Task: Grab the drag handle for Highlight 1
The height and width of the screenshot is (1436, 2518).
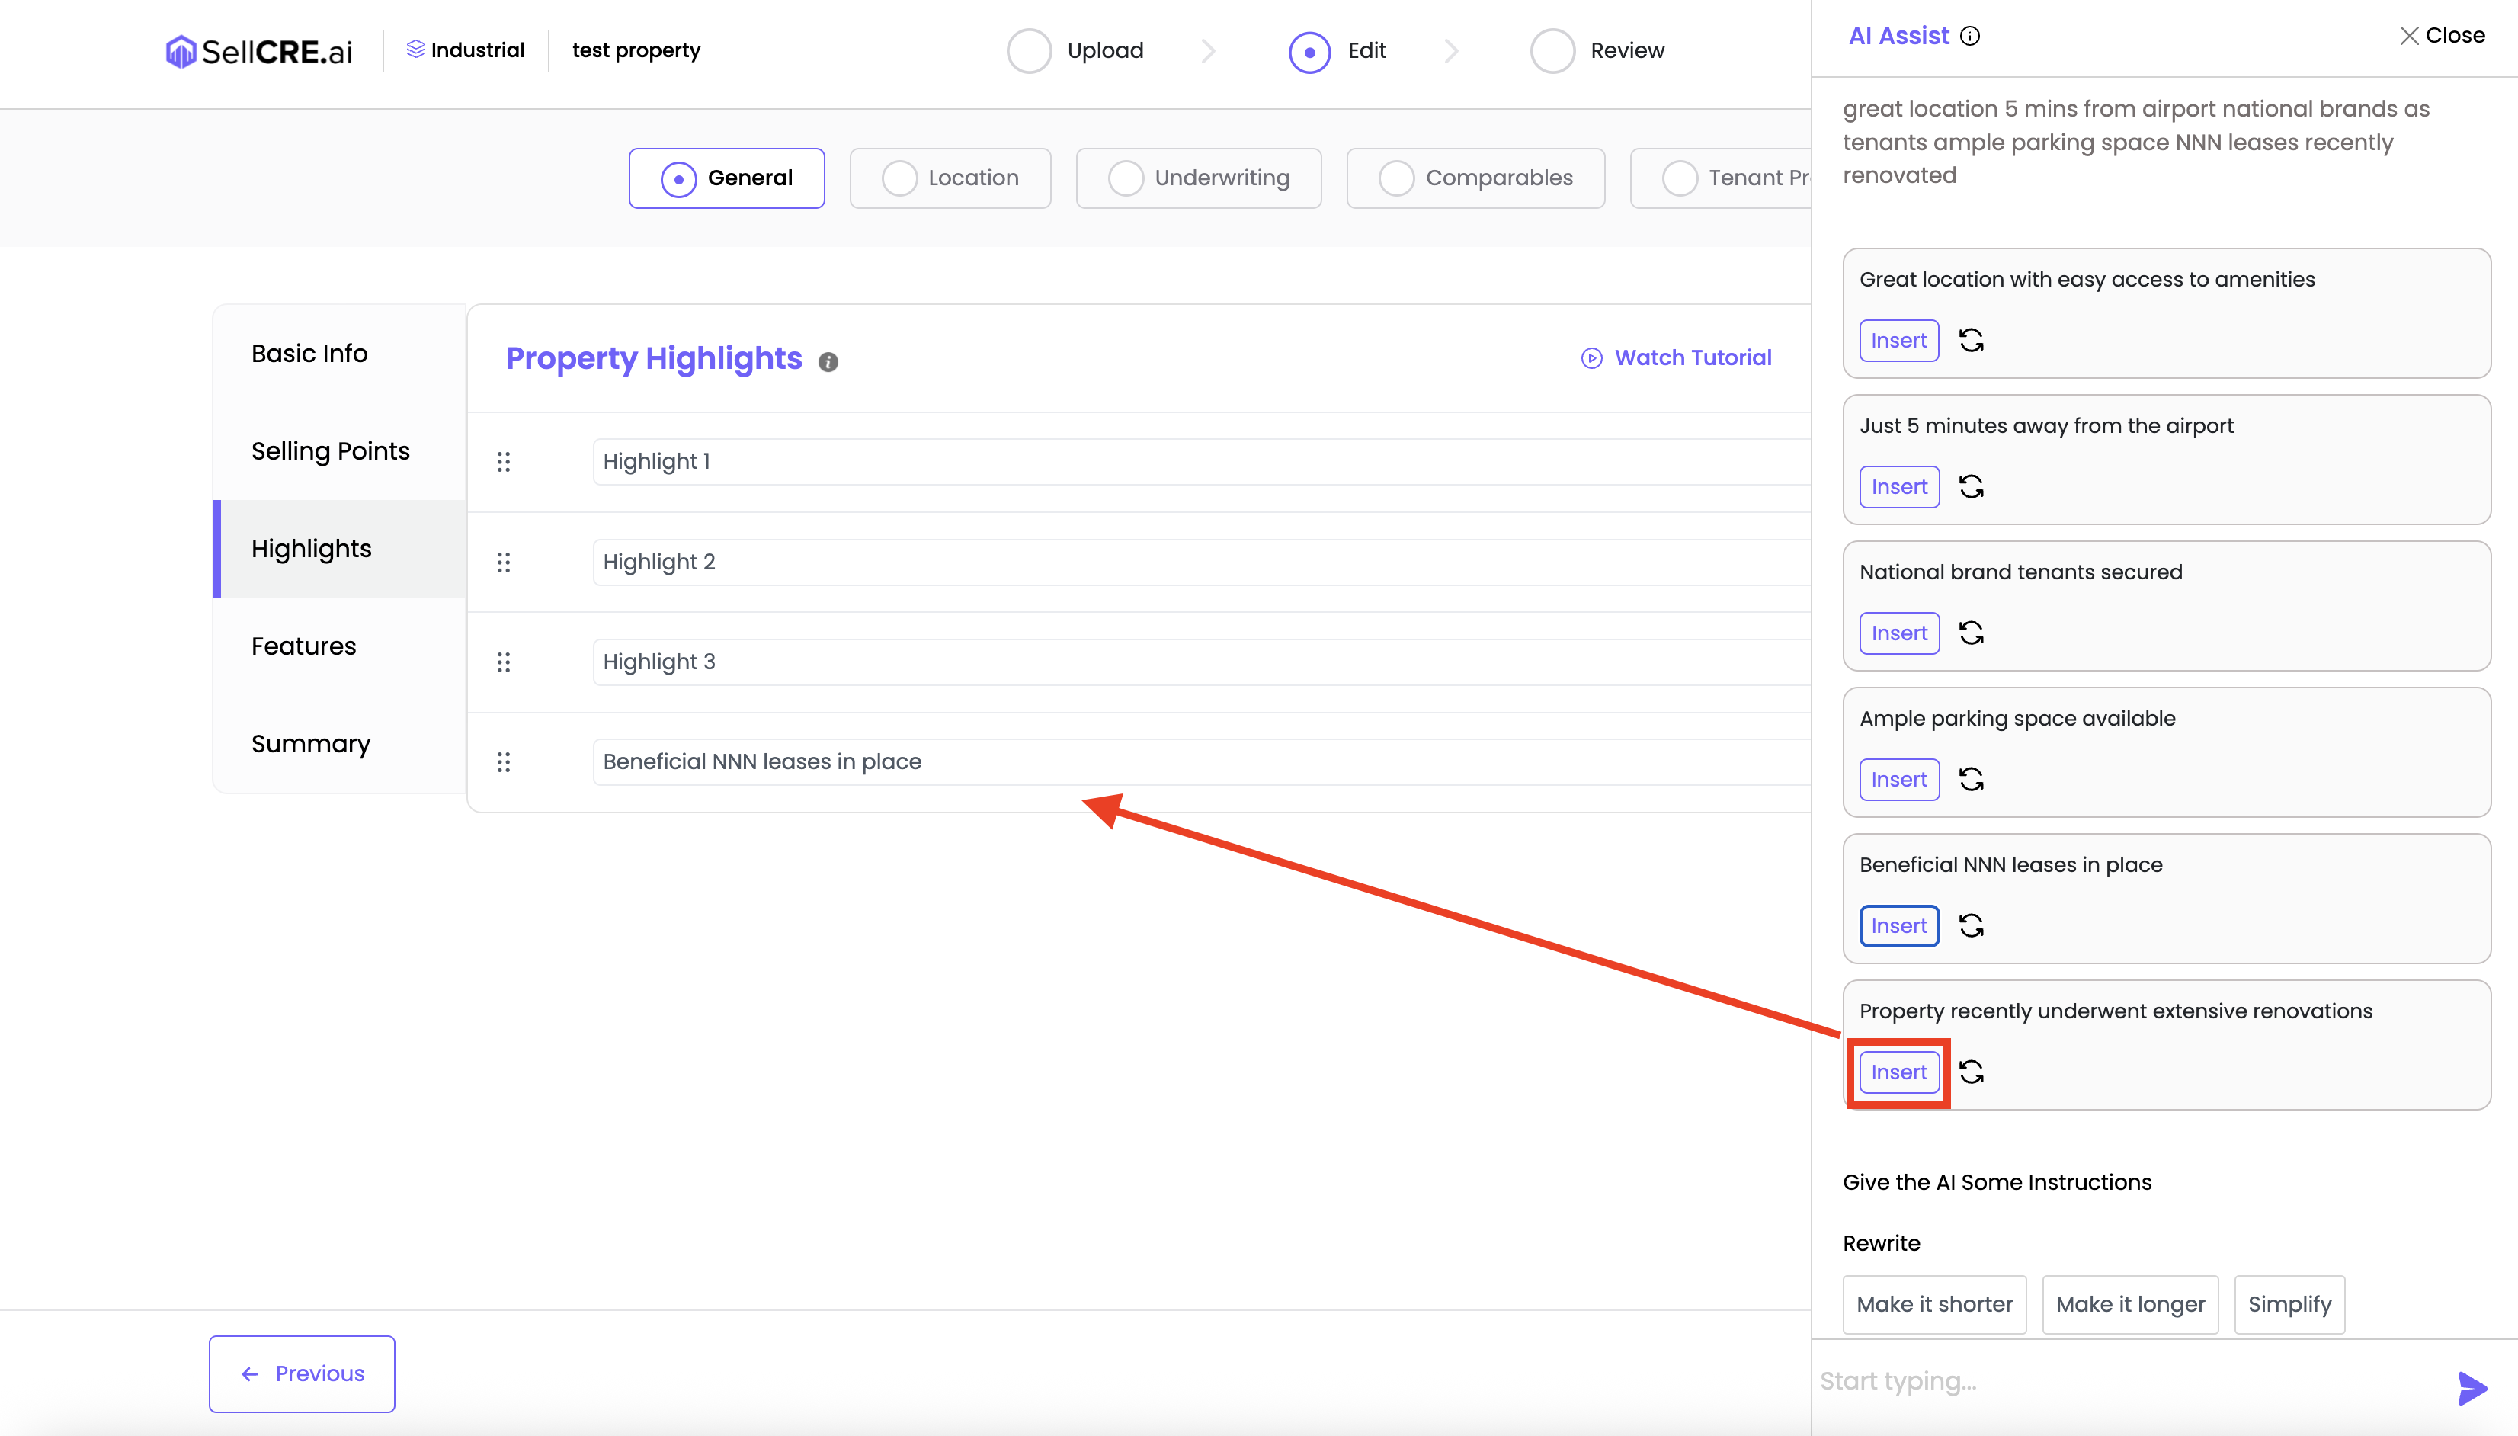Action: [504, 462]
